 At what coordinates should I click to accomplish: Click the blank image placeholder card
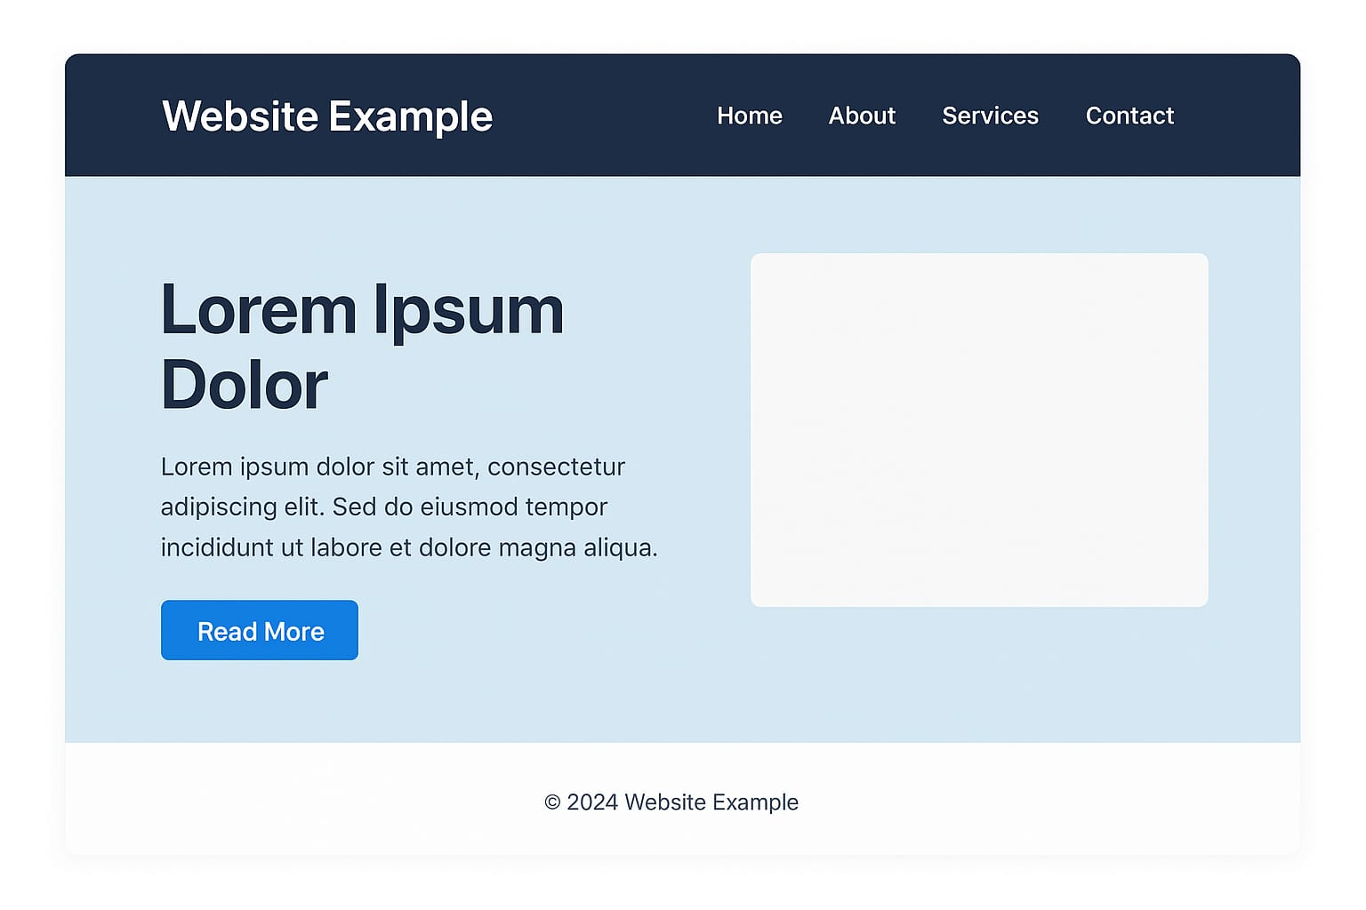click(x=979, y=430)
